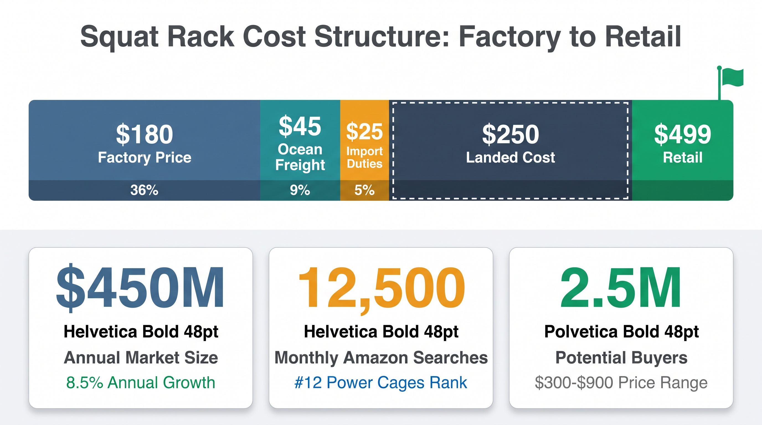Select the Potential Buyers label
The height and width of the screenshot is (425, 762).
pyautogui.click(x=621, y=357)
